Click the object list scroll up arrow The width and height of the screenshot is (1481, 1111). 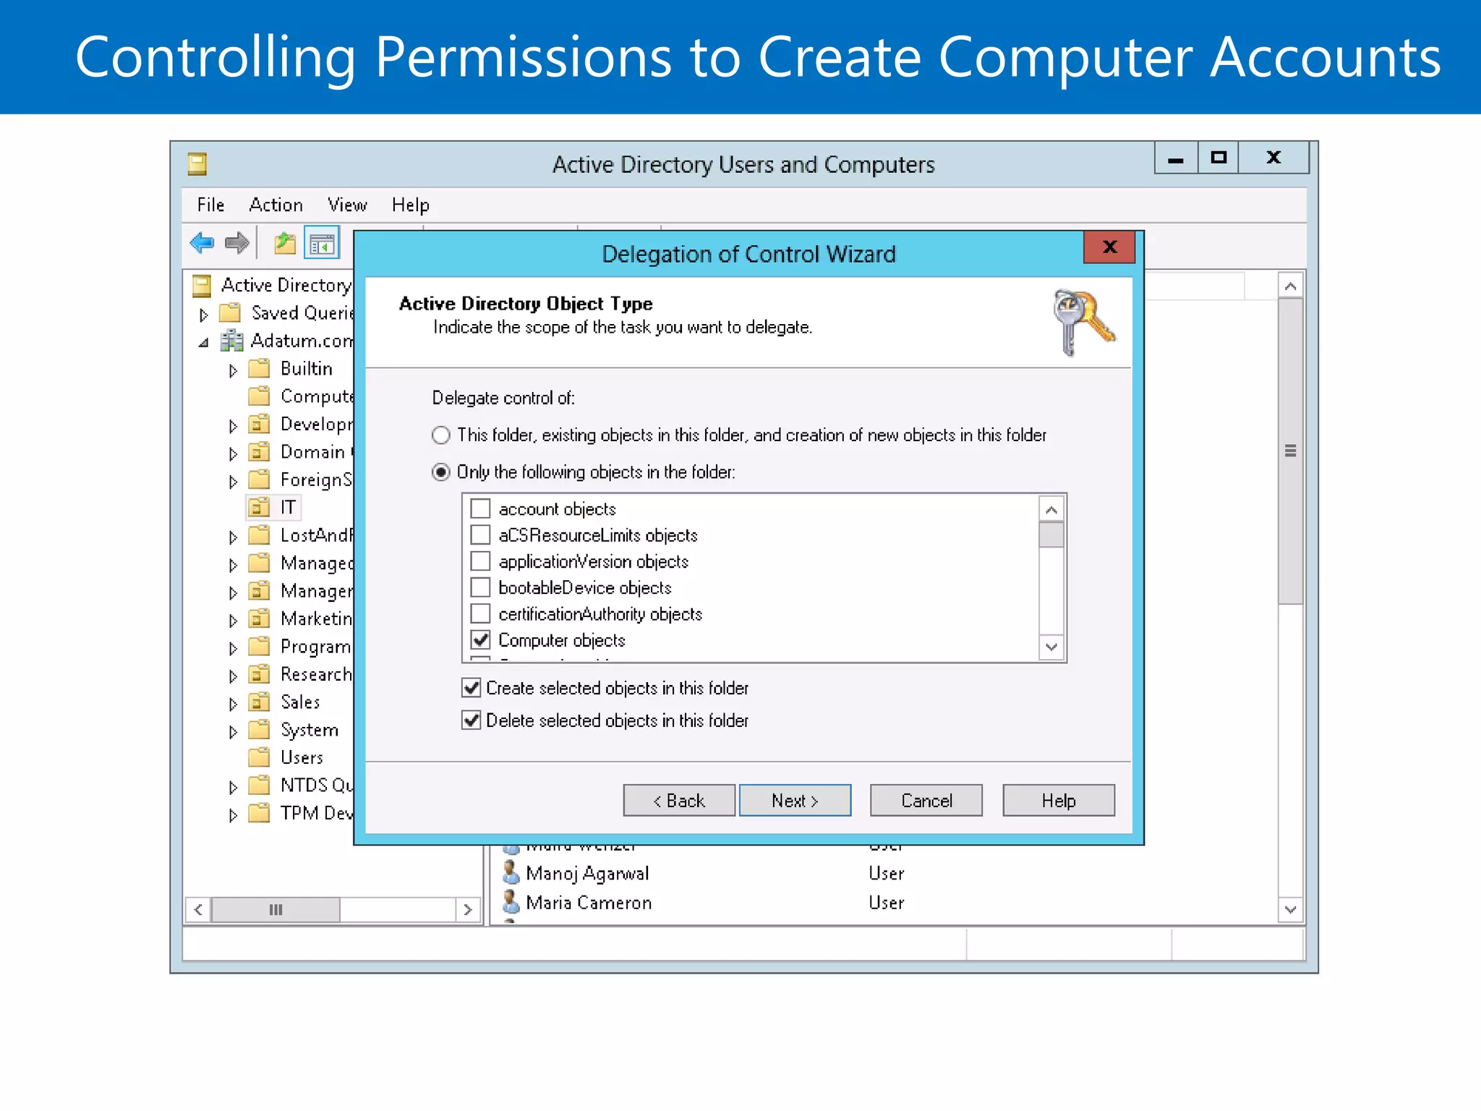click(x=1051, y=509)
